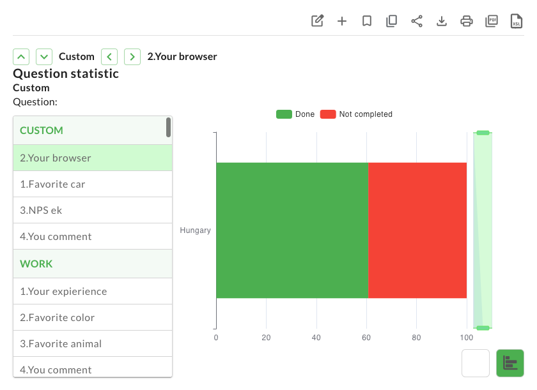The image size is (537, 390).
Task: Switch to horizontal bar chart view button
Action: pos(510,363)
